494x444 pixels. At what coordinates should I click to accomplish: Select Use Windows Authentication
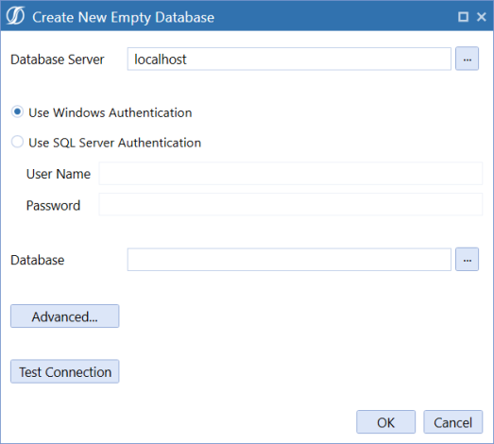tap(101, 112)
